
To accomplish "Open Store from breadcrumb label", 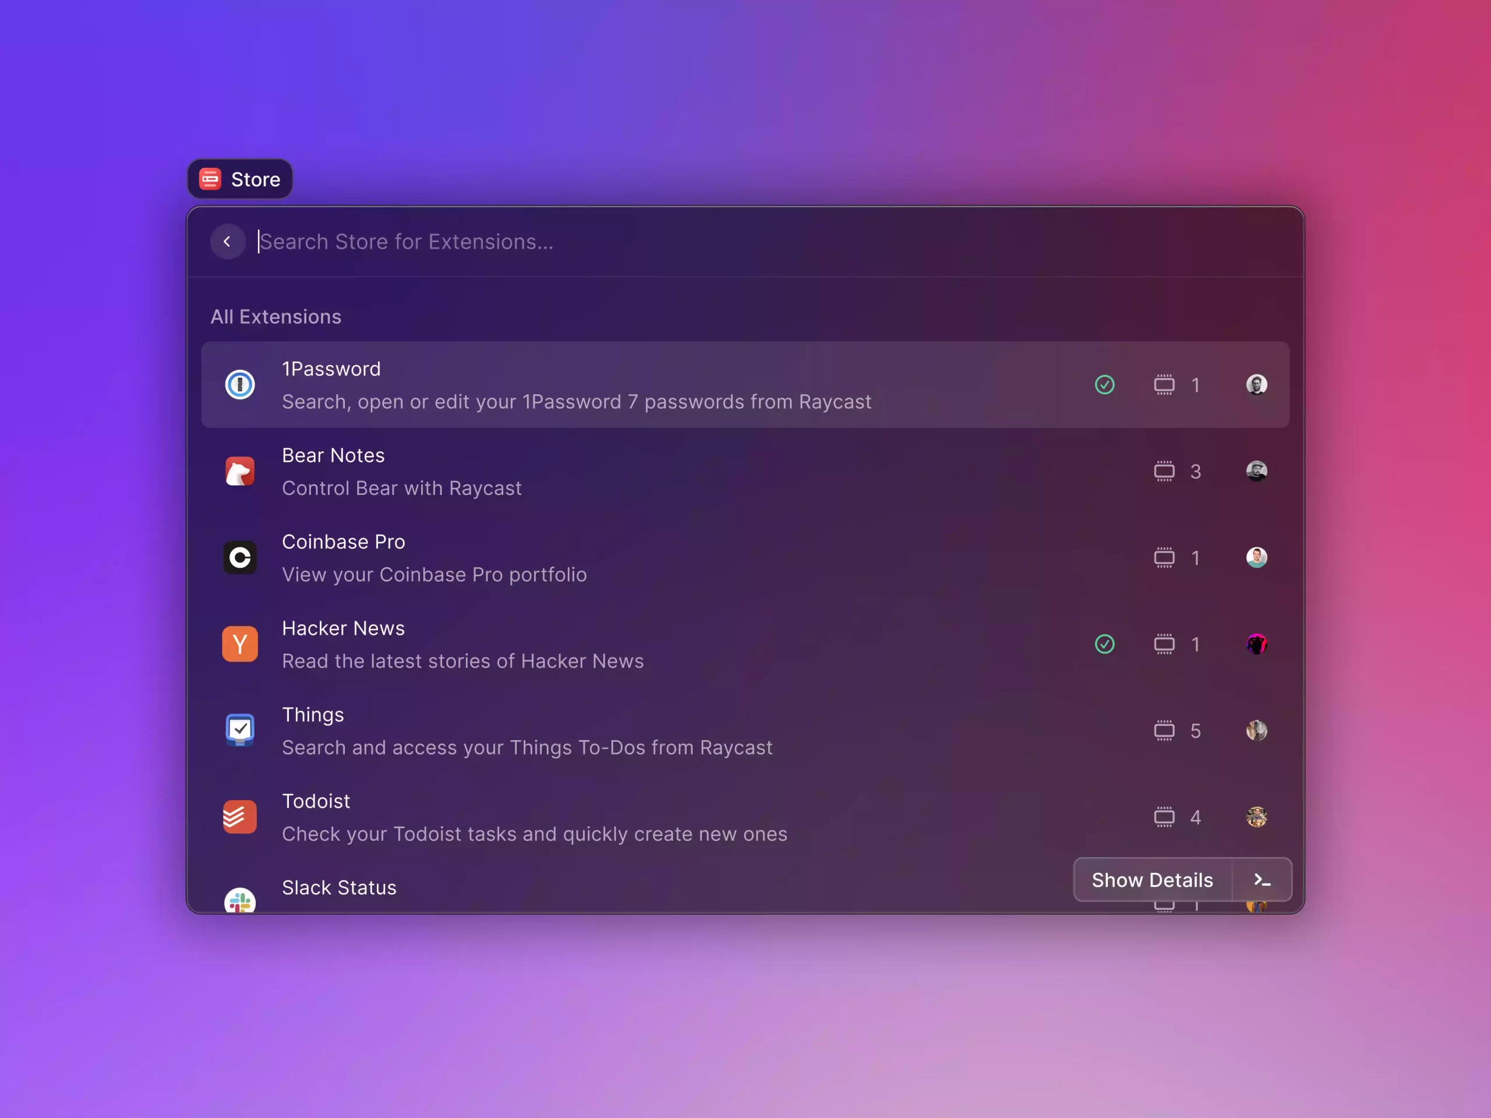I will pos(255,179).
